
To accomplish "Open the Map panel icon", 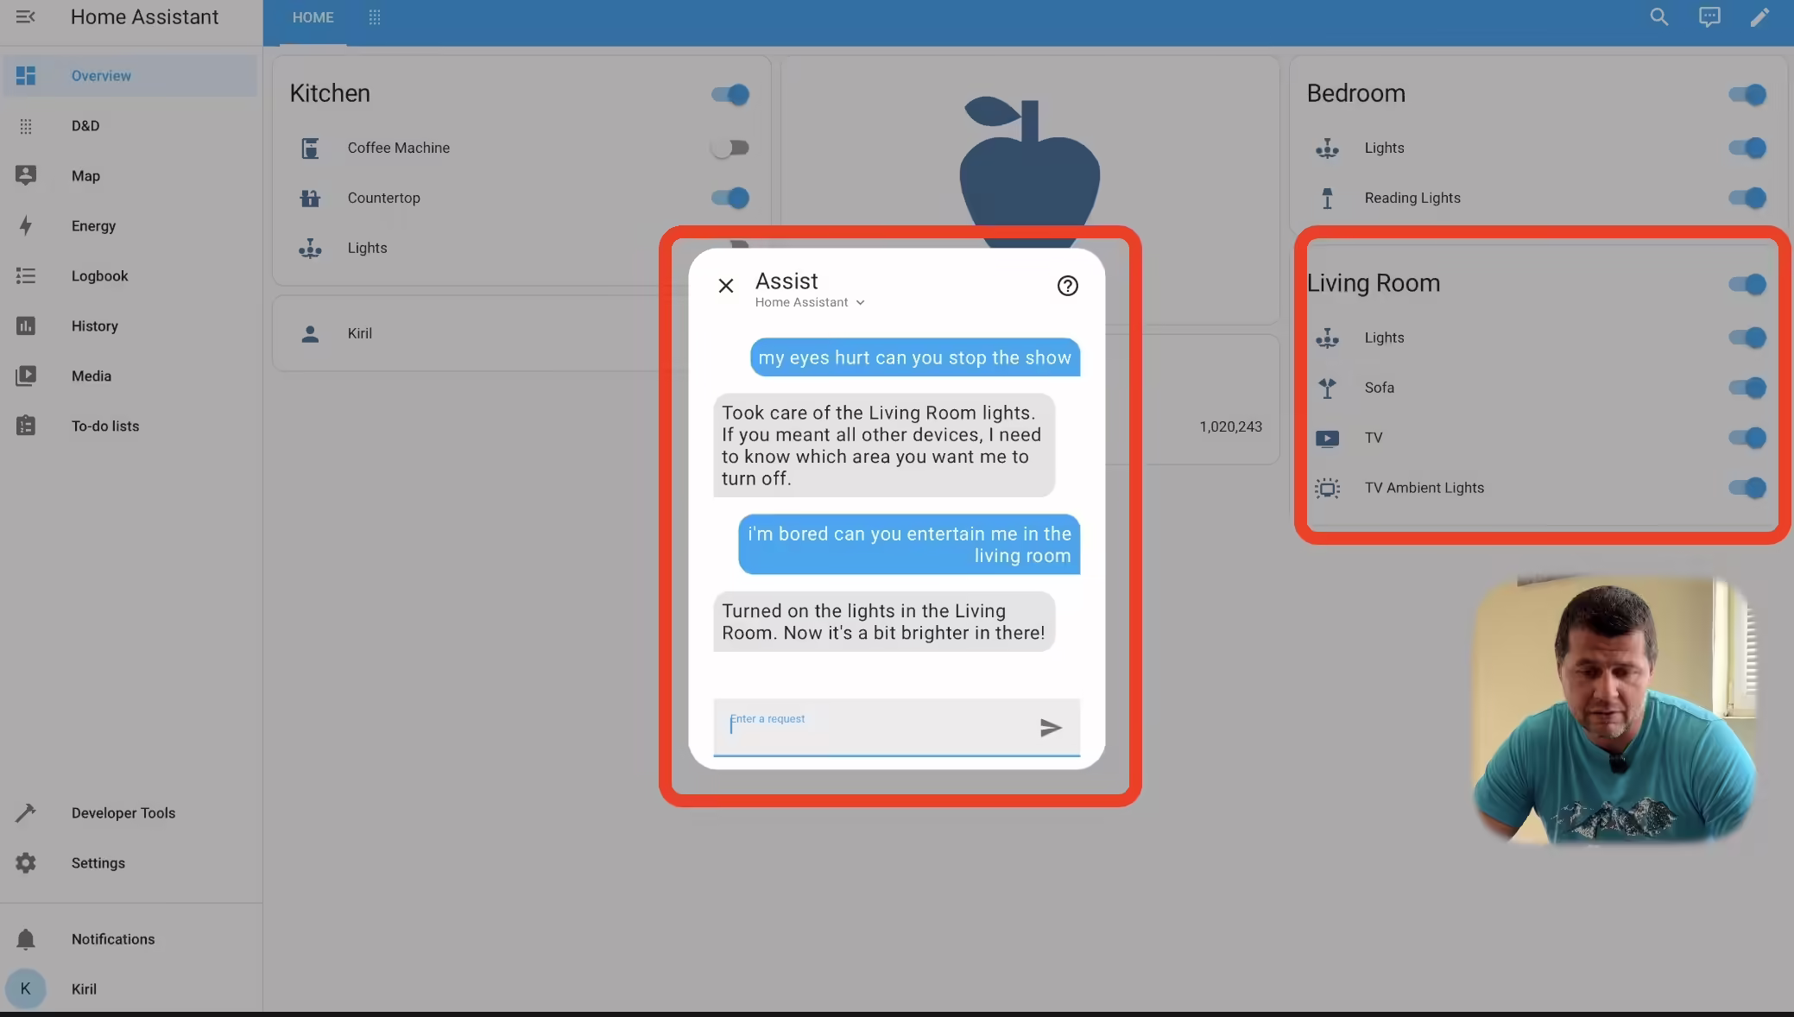I will pos(26,176).
